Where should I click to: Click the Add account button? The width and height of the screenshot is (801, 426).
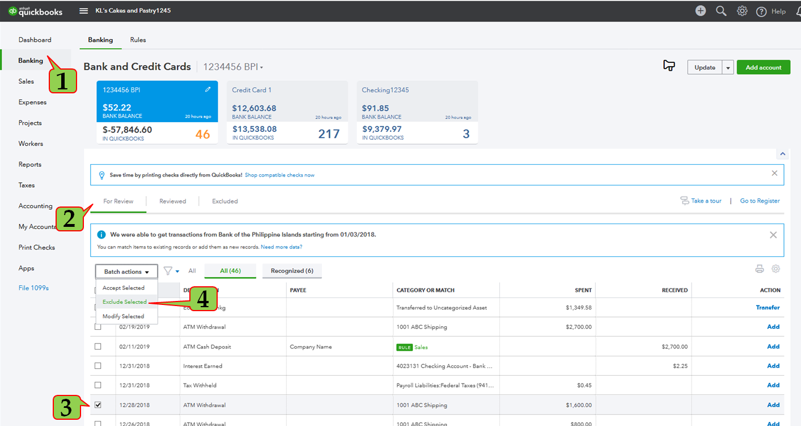(x=763, y=68)
